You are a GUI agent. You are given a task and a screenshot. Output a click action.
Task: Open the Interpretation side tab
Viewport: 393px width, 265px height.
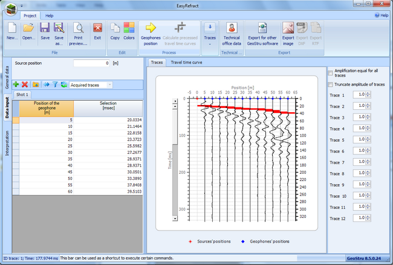coord(7,143)
